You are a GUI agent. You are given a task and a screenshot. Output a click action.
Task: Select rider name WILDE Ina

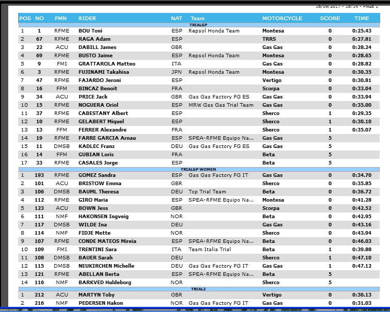[92, 224]
